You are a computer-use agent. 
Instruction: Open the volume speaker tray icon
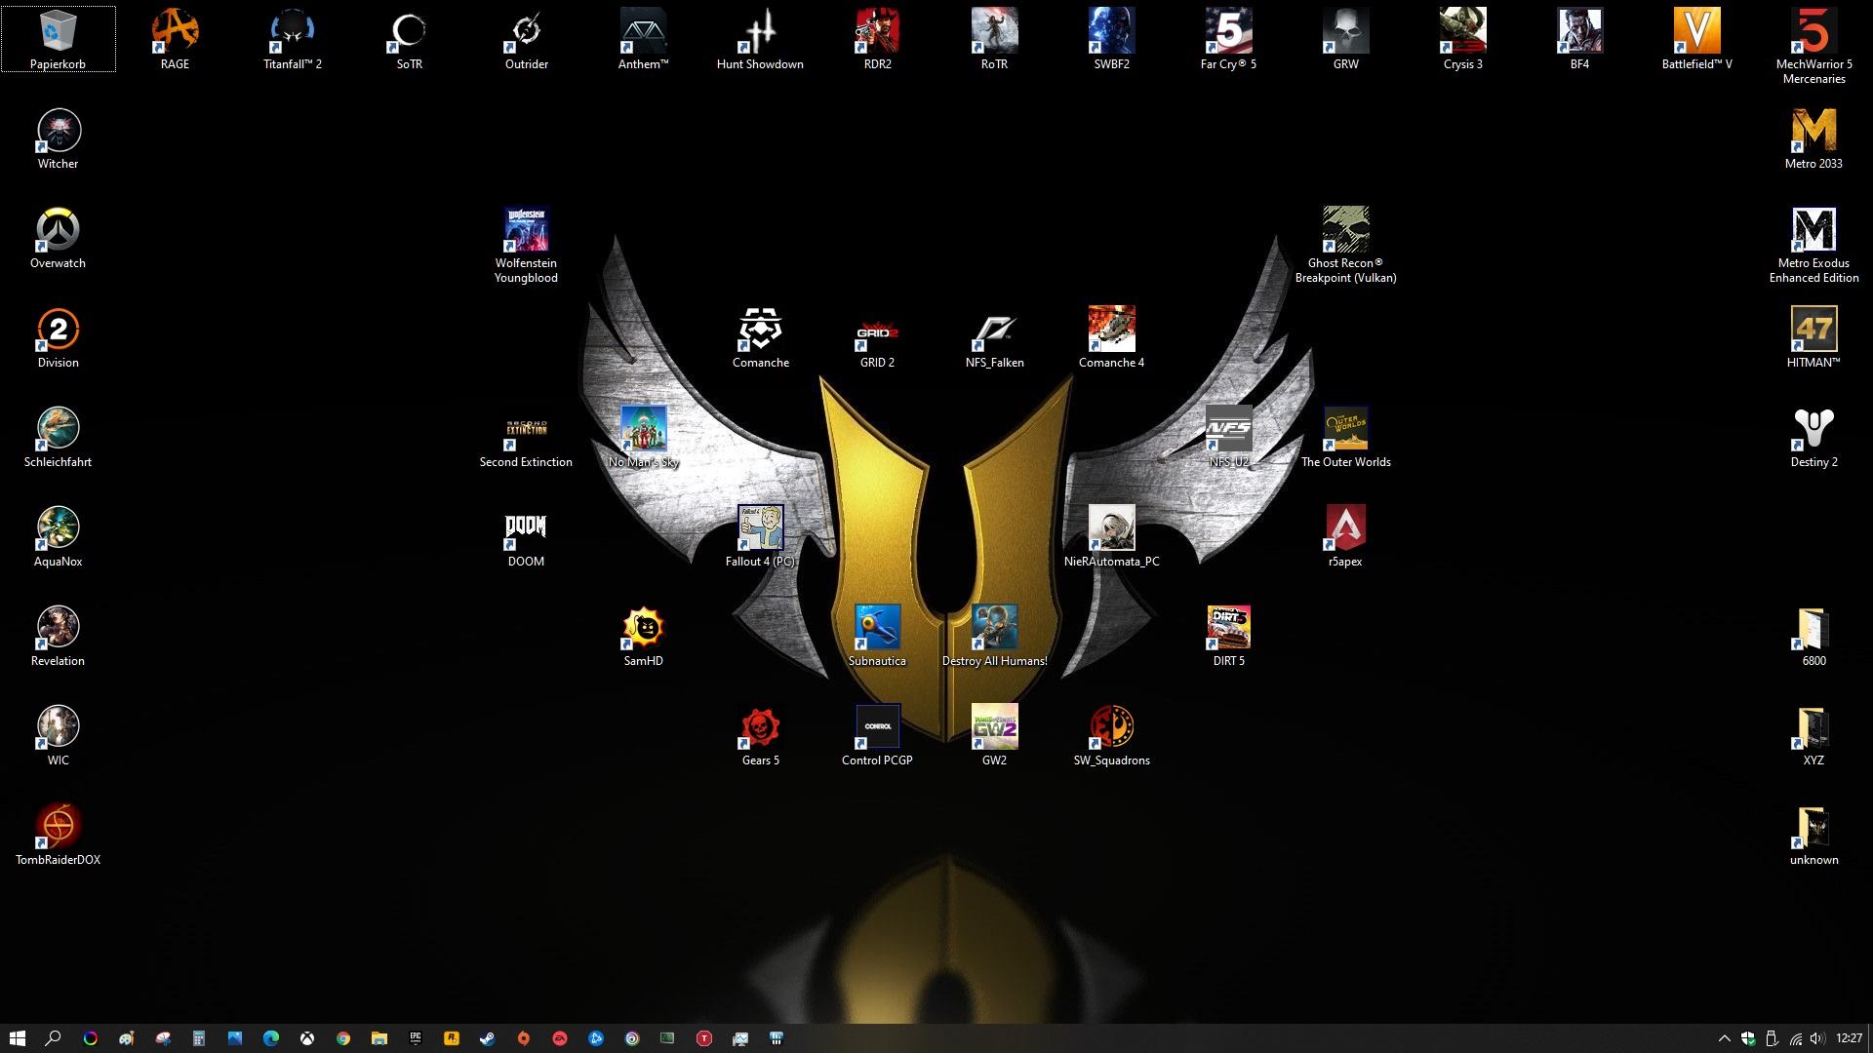point(1816,1038)
